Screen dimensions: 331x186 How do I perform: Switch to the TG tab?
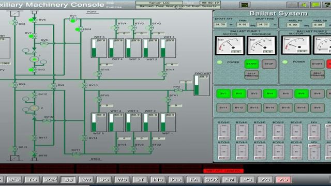(32, 179)
